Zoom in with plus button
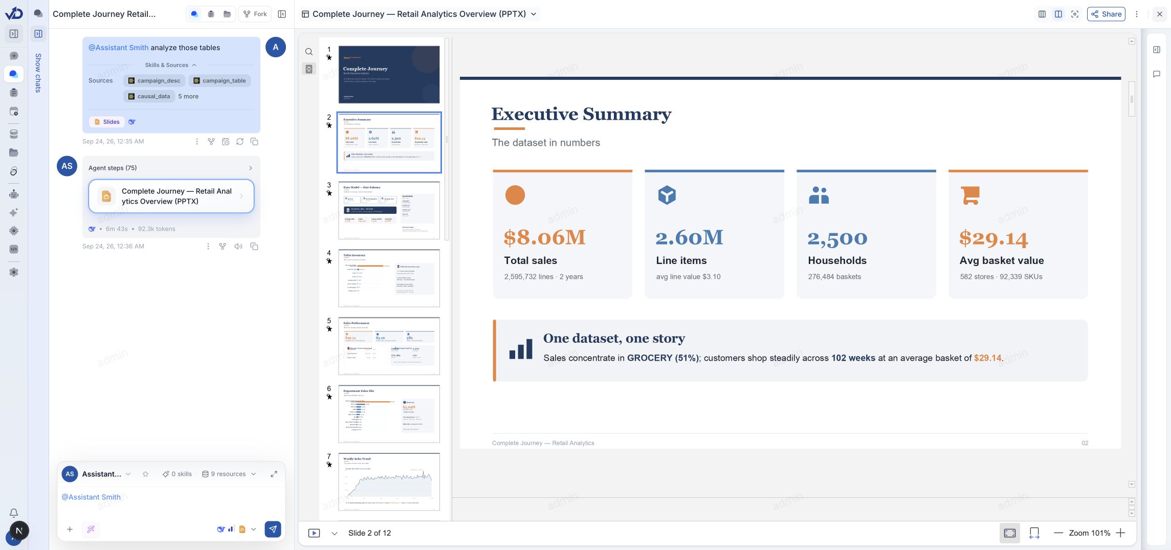This screenshot has height=550, width=1171. click(x=1120, y=533)
